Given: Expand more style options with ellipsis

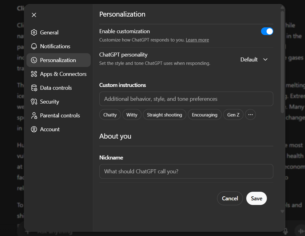Looking at the screenshot, I should [250, 115].
